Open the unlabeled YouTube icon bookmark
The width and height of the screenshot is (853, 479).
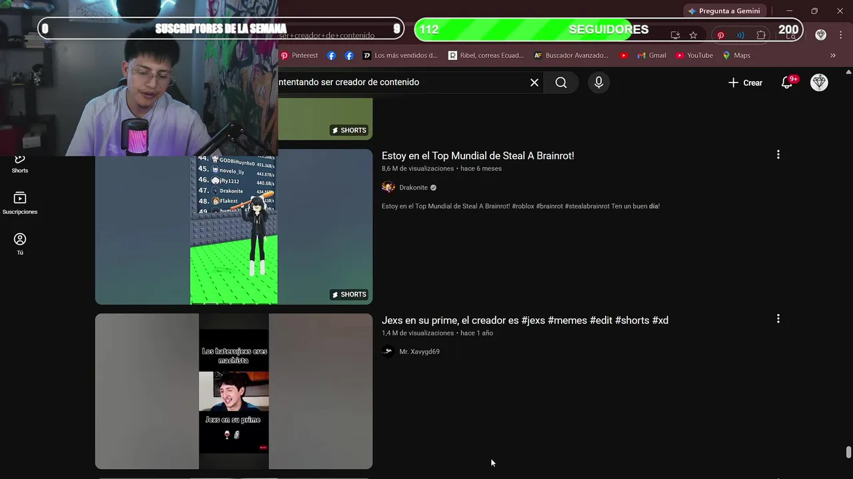[x=624, y=55]
